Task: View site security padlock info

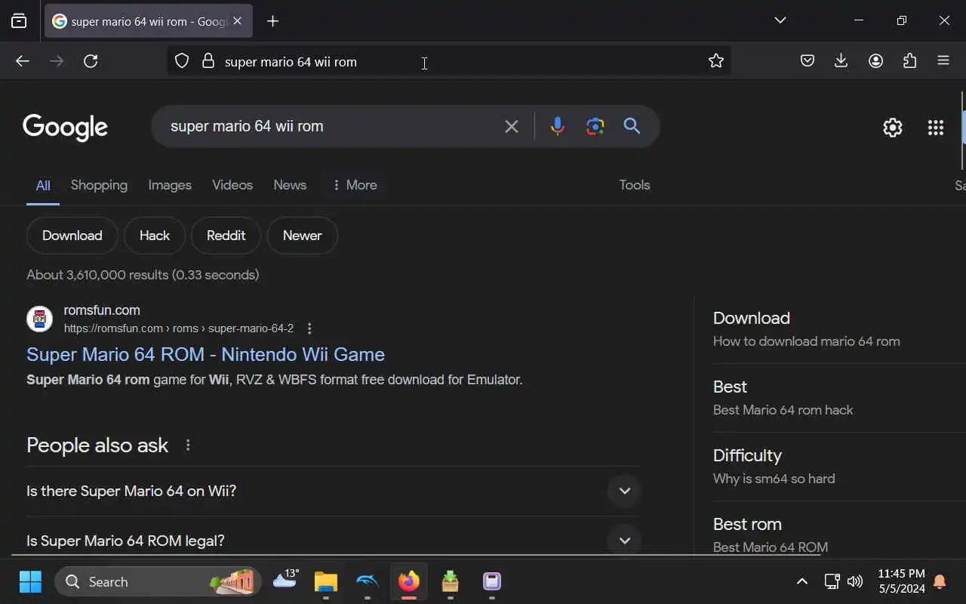Action: 208,61
